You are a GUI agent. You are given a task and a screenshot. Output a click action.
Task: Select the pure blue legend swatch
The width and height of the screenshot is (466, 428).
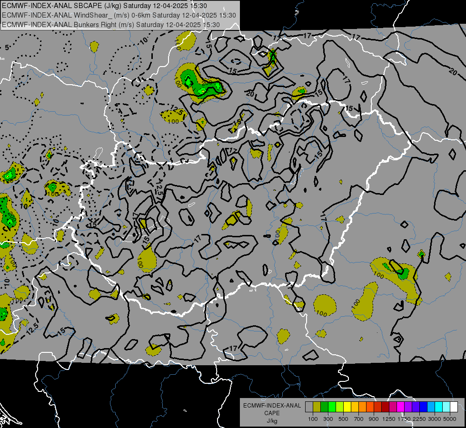pos(424,407)
